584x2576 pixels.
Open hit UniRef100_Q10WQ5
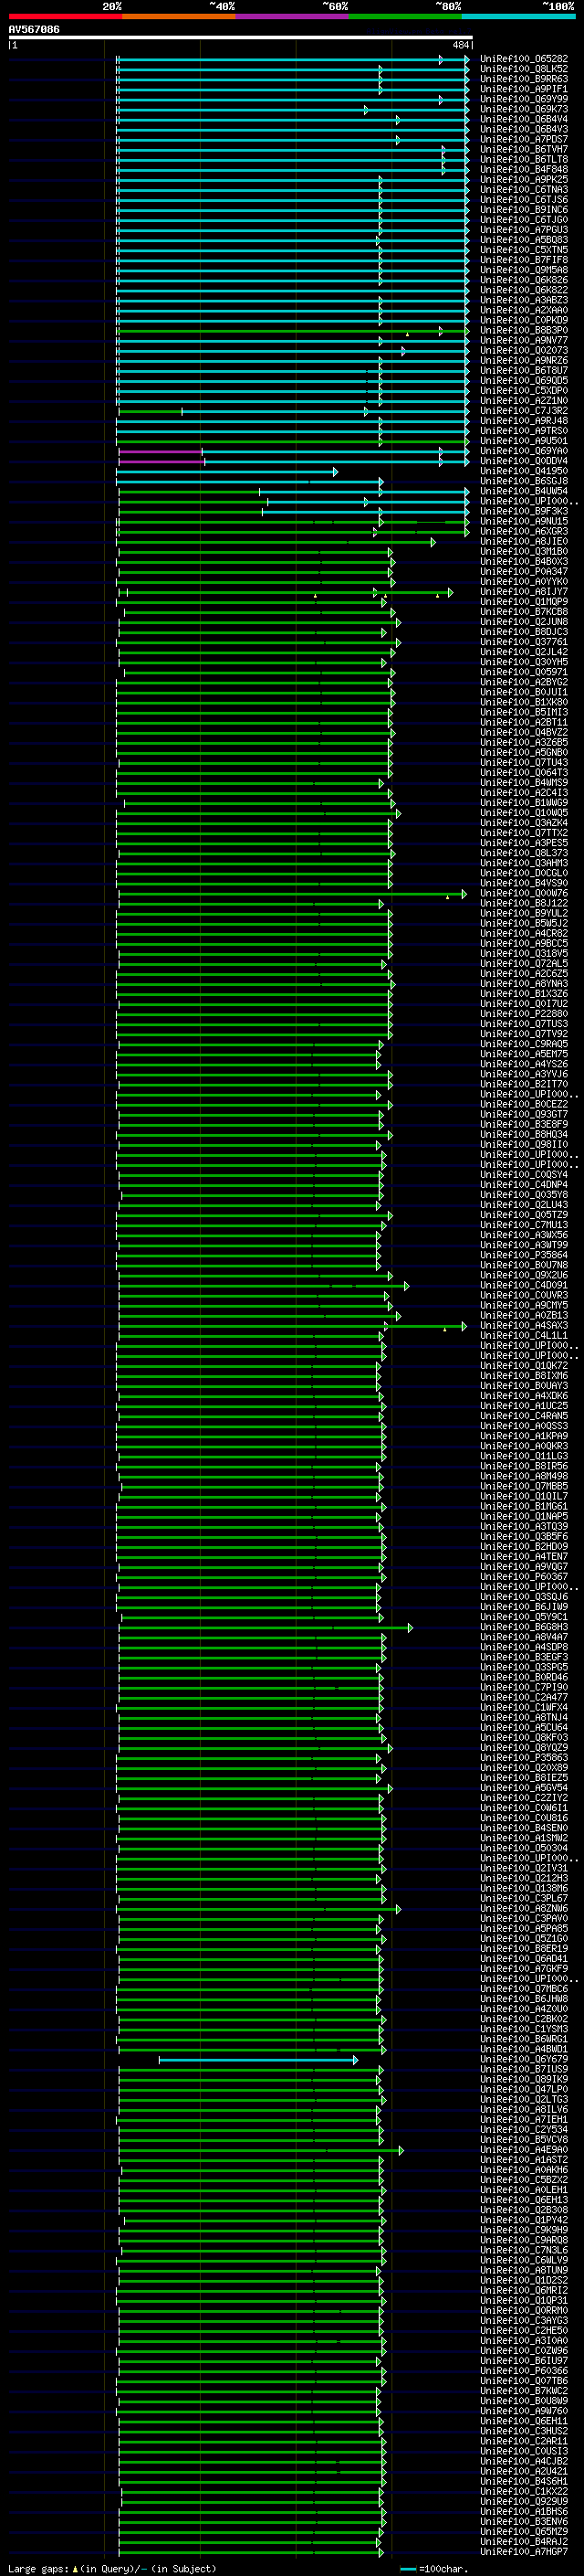pyautogui.click(x=524, y=813)
